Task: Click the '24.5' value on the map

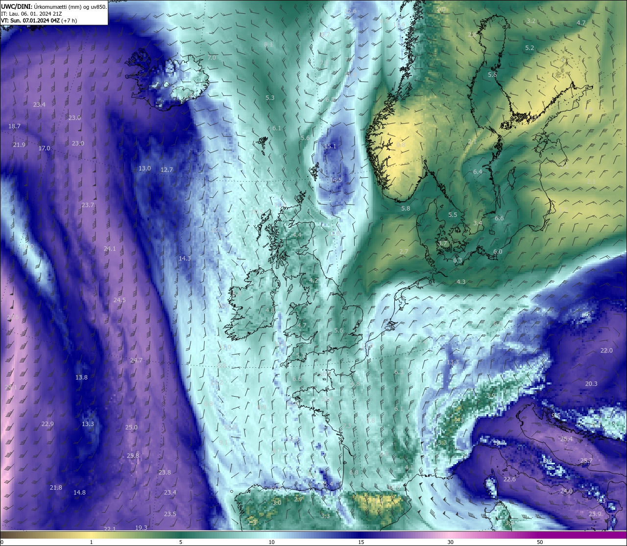Action: pos(120,300)
